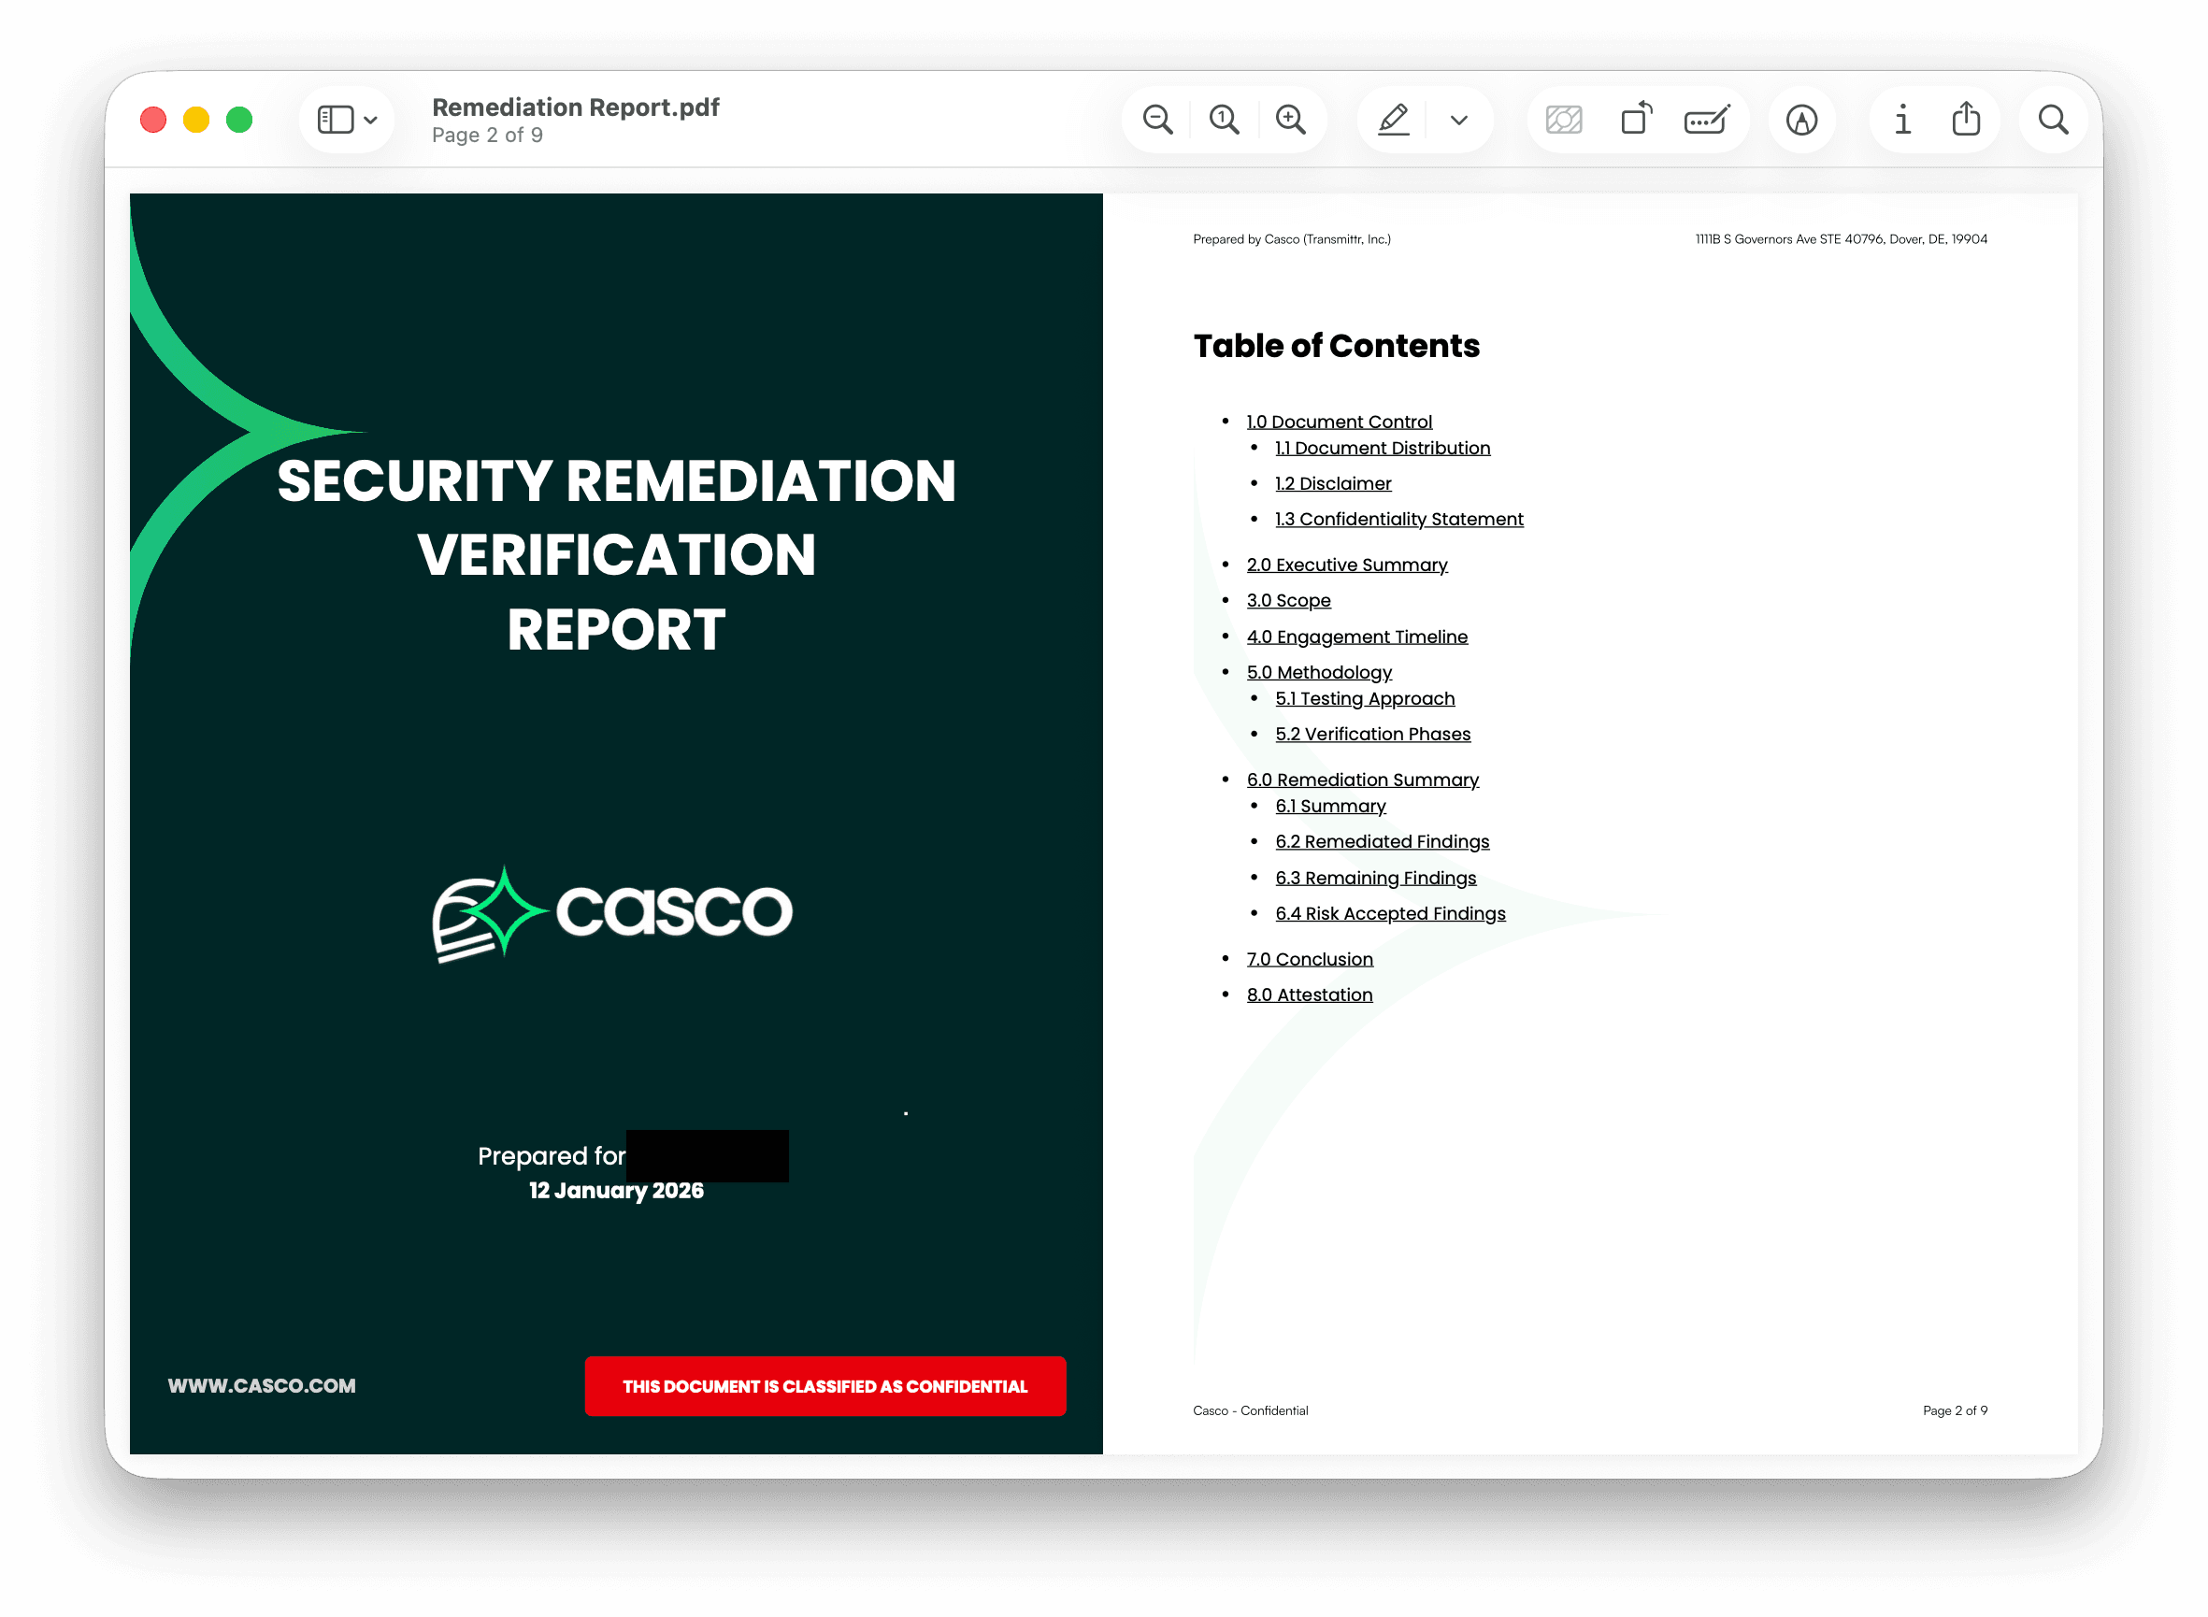Activate the annotation compass tool

pyautogui.click(x=1802, y=120)
